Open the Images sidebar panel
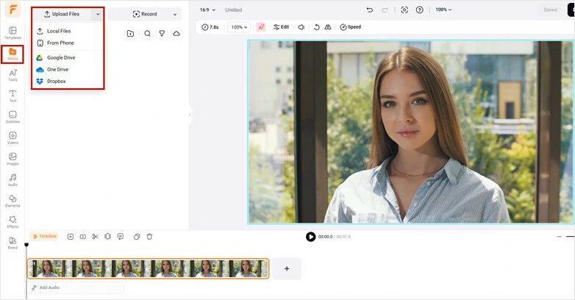575x300 pixels. tap(12, 159)
